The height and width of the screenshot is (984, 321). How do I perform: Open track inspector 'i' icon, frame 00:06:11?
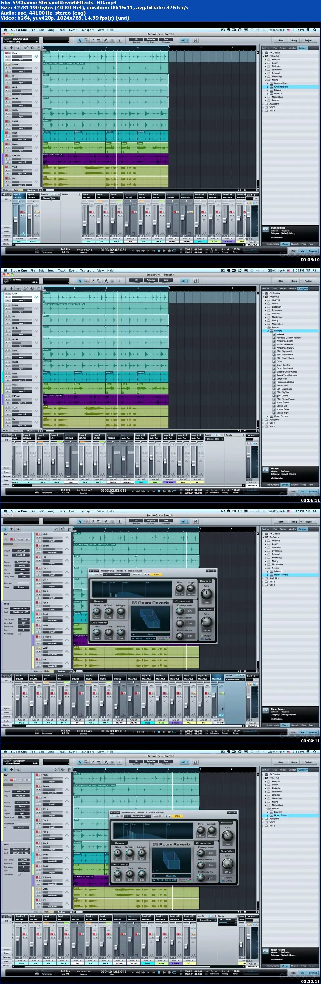(5, 288)
